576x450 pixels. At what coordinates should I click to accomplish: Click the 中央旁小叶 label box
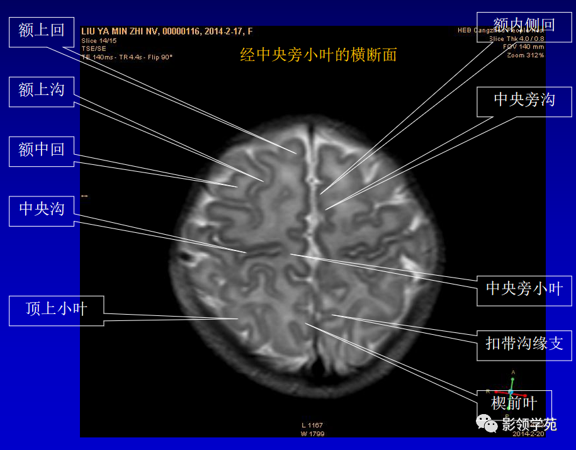point(524,291)
